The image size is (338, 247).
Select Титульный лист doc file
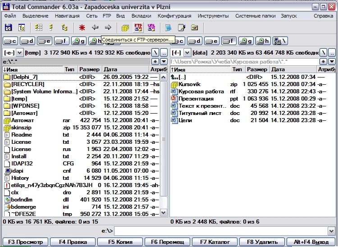pyautogui.click(x=253, y=113)
